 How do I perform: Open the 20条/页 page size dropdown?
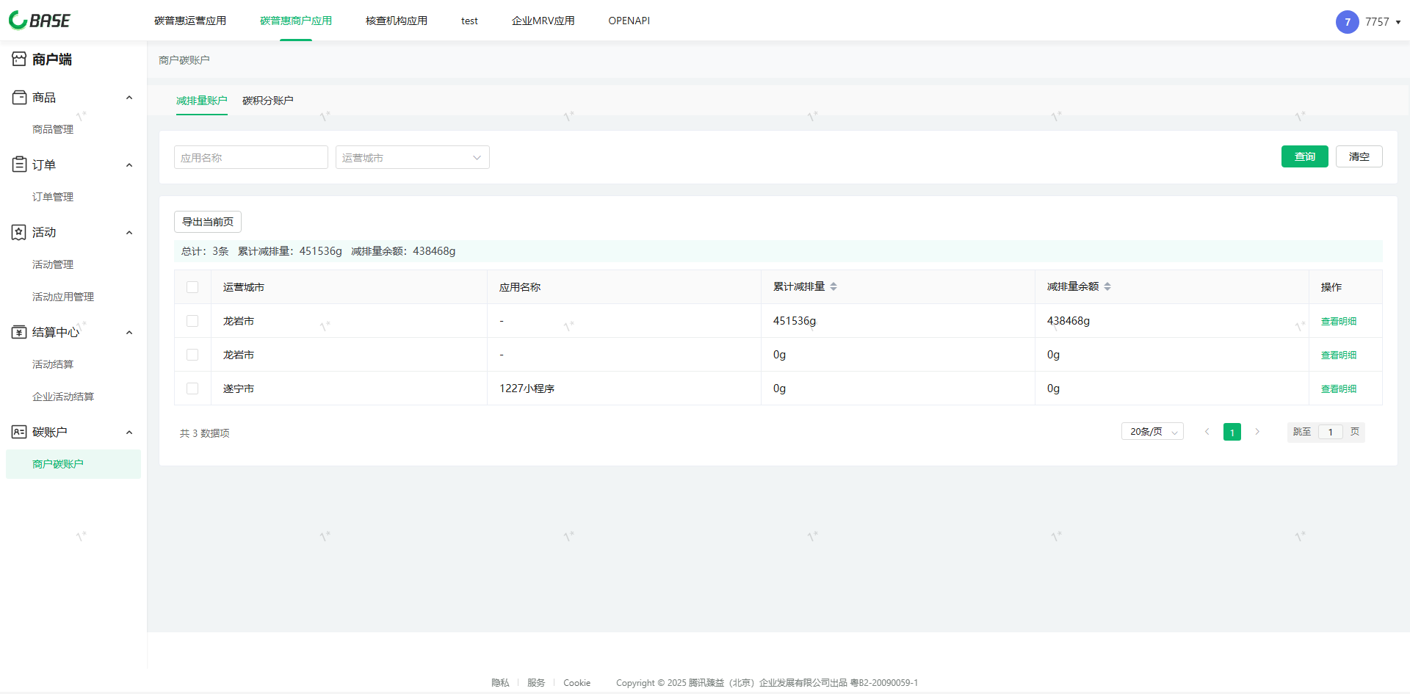[1151, 432]
